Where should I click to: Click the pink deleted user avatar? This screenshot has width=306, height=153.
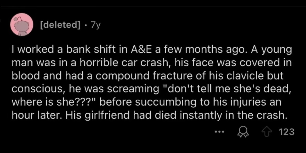click(x=21, y=24)
